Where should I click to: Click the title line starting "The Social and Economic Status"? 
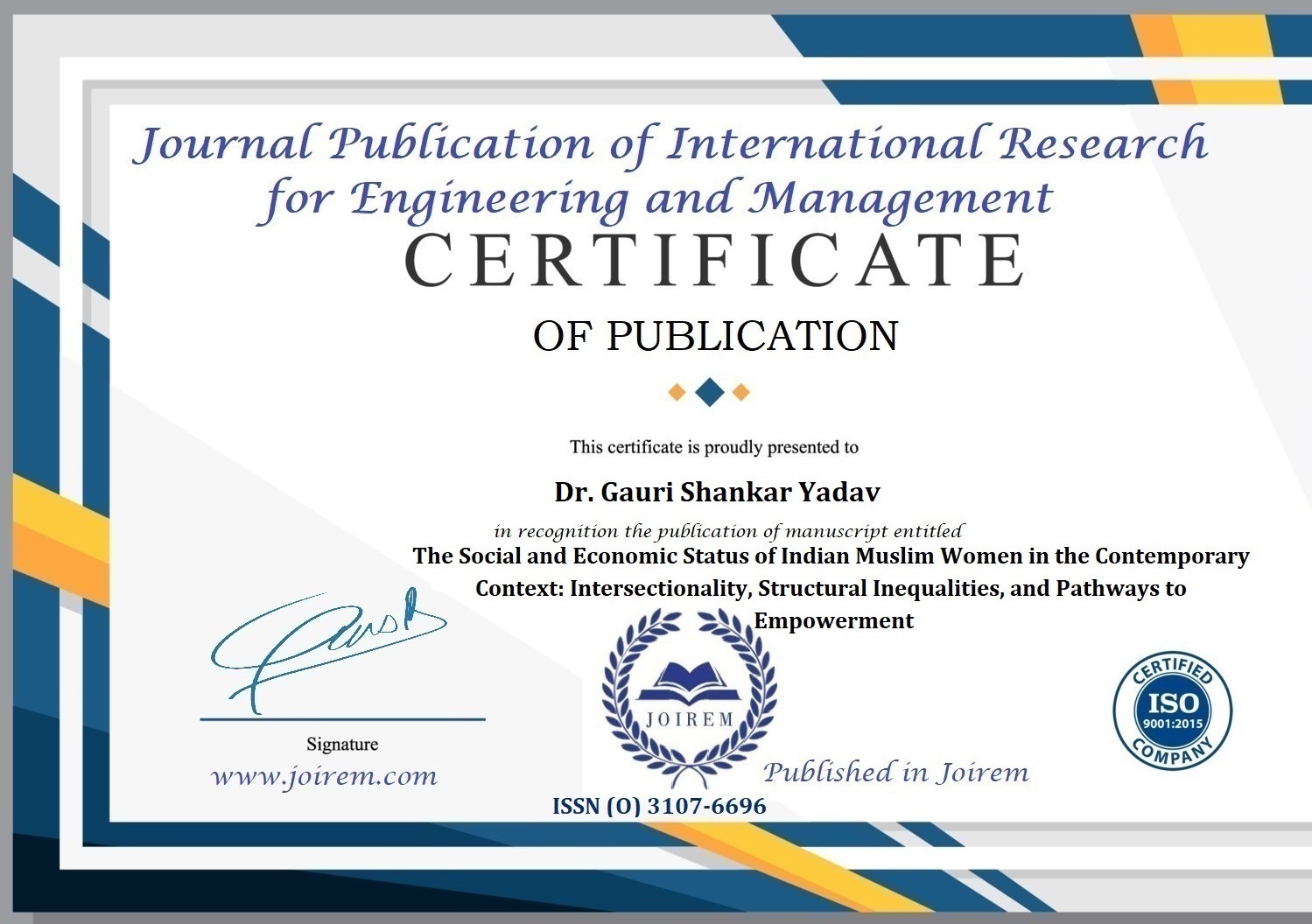click(831, 556)
